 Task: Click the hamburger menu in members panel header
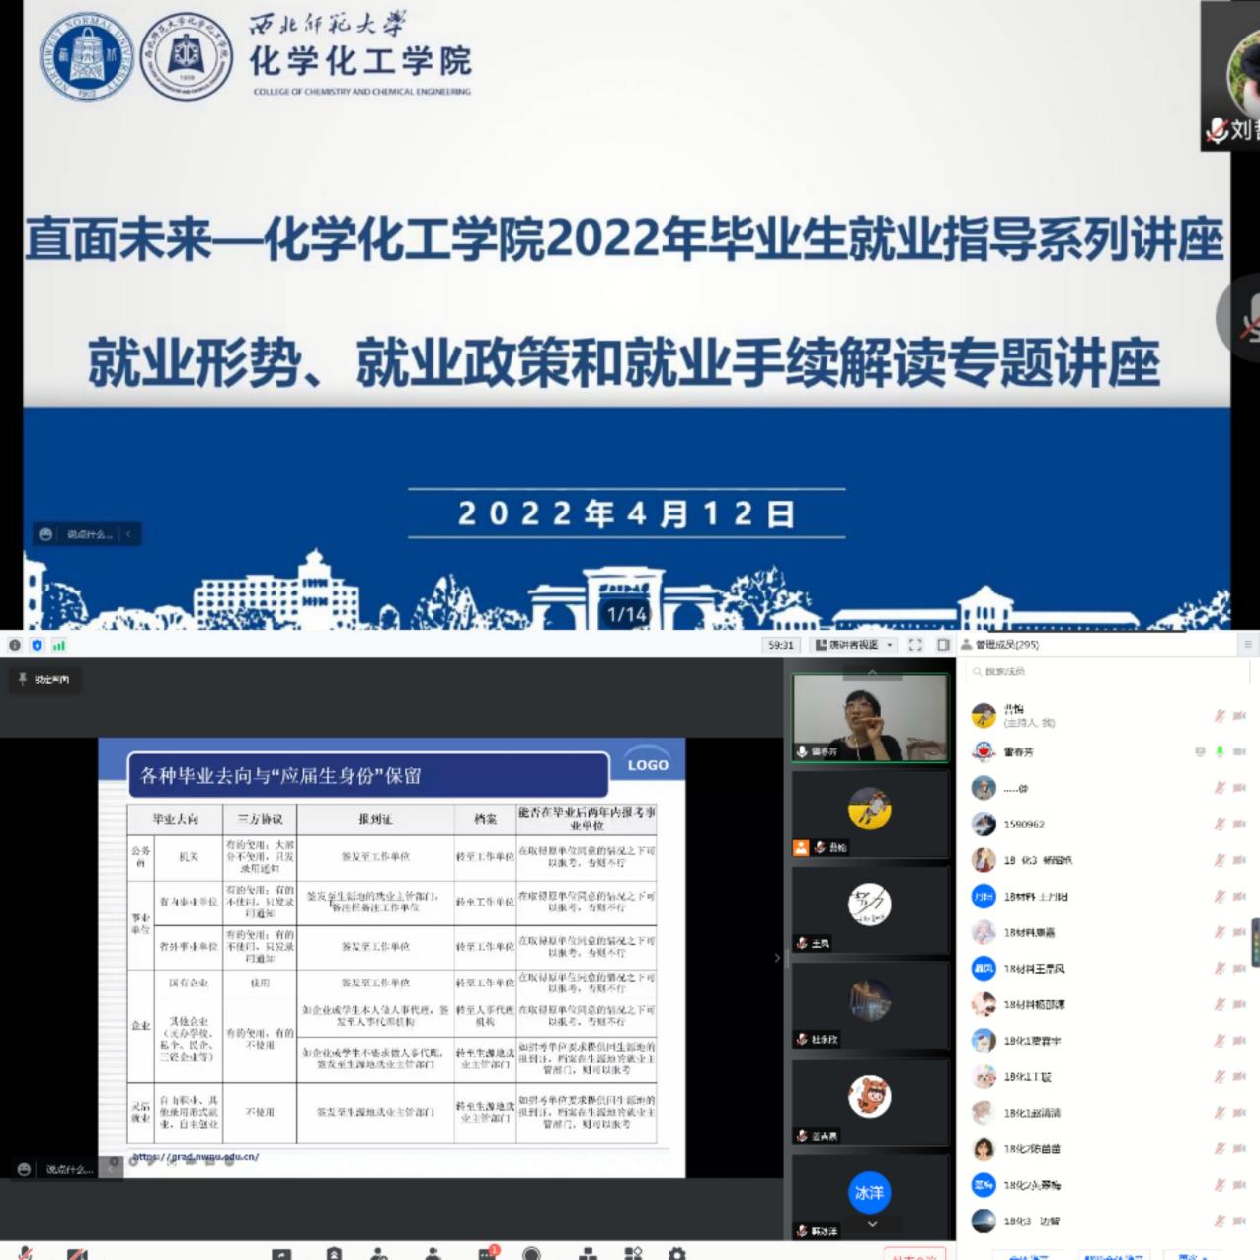pyautogui.click(x=1248, y=645)
